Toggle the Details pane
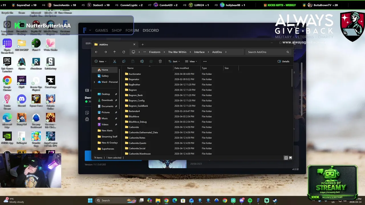 (x=283, y=61)
